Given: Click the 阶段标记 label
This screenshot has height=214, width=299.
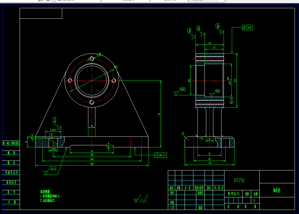Looking at the screenshot, I should (233, 194).
